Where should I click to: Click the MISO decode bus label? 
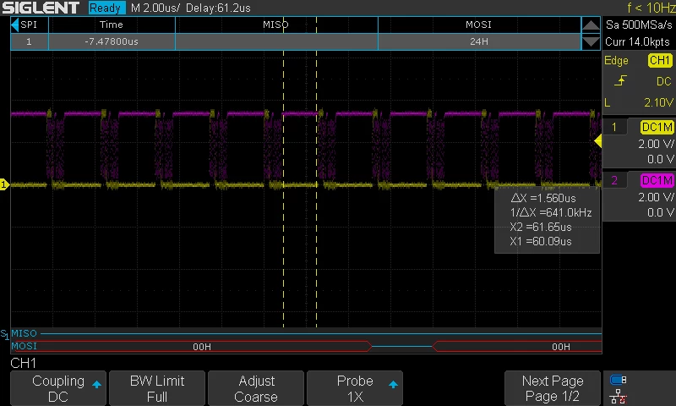(x=25, y=333)
